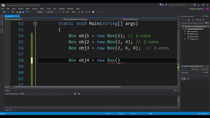Collapse the Main method outlining box
Screen dimensions: 210x118
coord(35,24)
